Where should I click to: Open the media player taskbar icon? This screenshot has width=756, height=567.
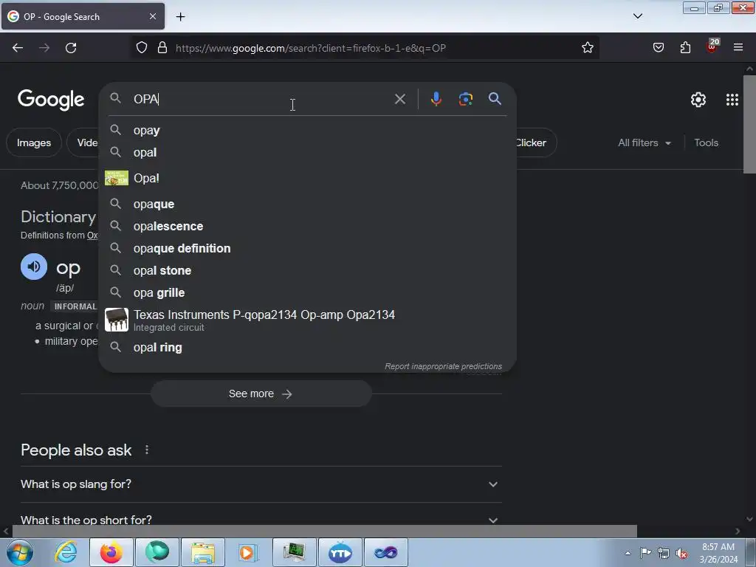[x=248, y=552]
